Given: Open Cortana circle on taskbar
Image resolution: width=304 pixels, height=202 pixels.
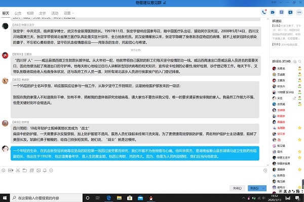Looking at the screenshot, I should click(x=88, y=198).
